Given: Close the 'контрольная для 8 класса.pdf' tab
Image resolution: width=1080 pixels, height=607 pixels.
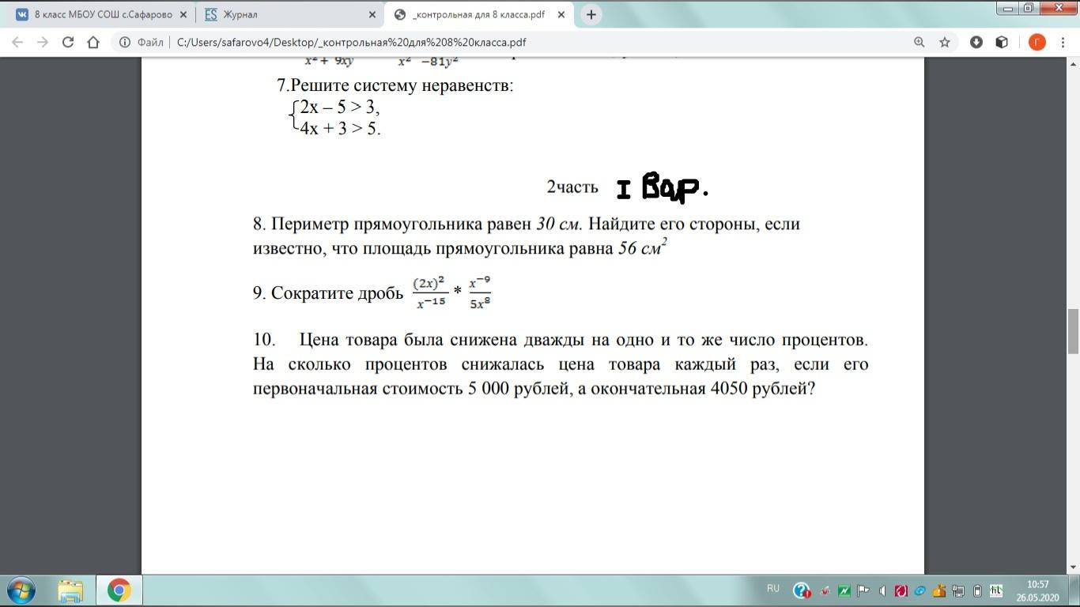Looking at the screenshot, I should tap(561, 14).
